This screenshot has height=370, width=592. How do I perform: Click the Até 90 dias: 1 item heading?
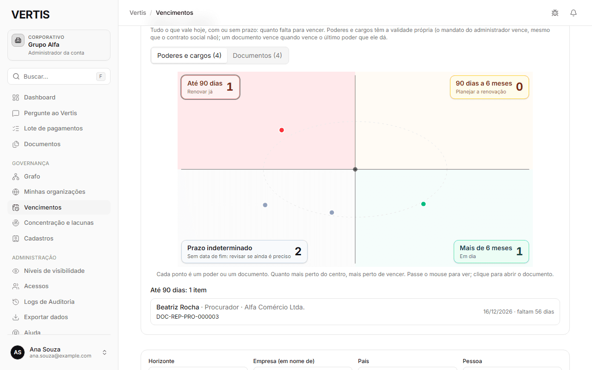pyautogui.click(x=179, y=290)
